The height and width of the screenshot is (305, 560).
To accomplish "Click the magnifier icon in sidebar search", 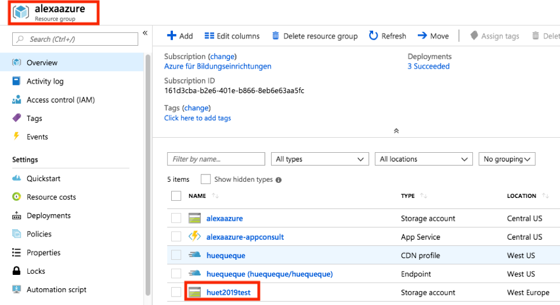I will [x=20, y=39].
